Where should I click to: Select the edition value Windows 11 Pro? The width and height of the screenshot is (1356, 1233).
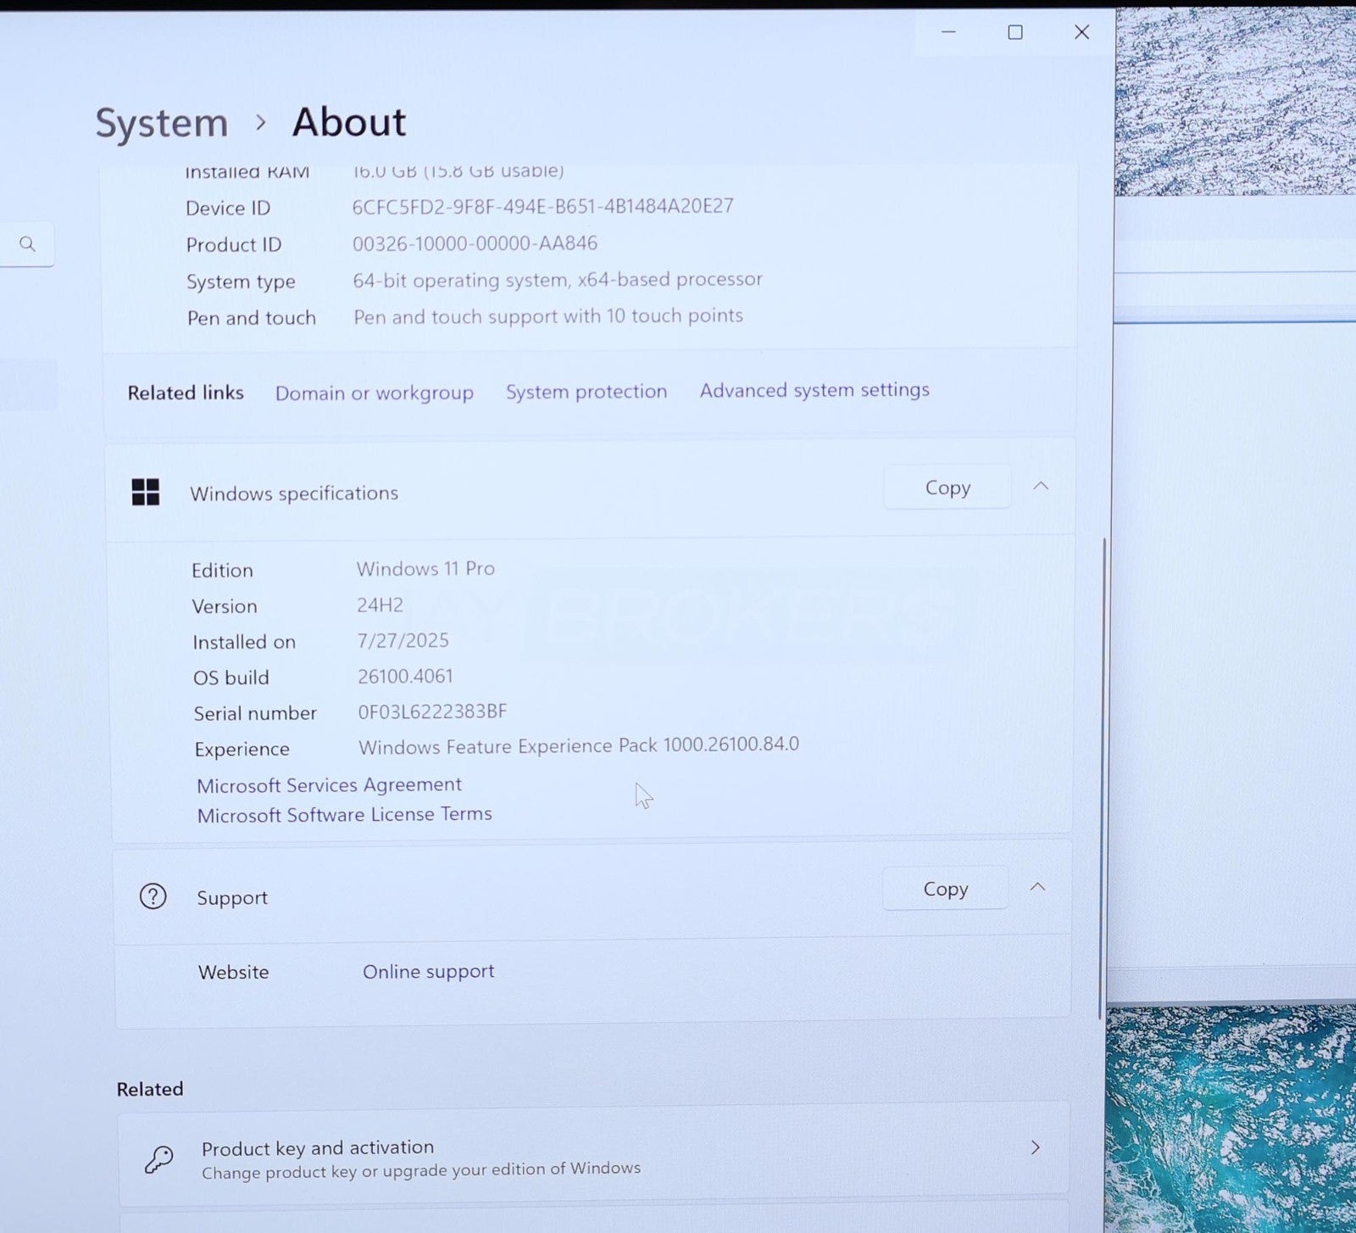425,568
